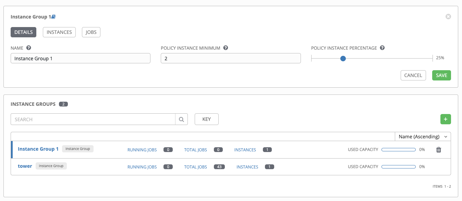This screenshot has width=462, height=201.
Task: Dismiss the Instance Group 1 detail panel
Action: (x=448, y=16)
